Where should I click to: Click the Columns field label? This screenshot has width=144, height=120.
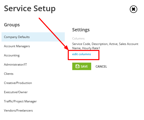78,39
